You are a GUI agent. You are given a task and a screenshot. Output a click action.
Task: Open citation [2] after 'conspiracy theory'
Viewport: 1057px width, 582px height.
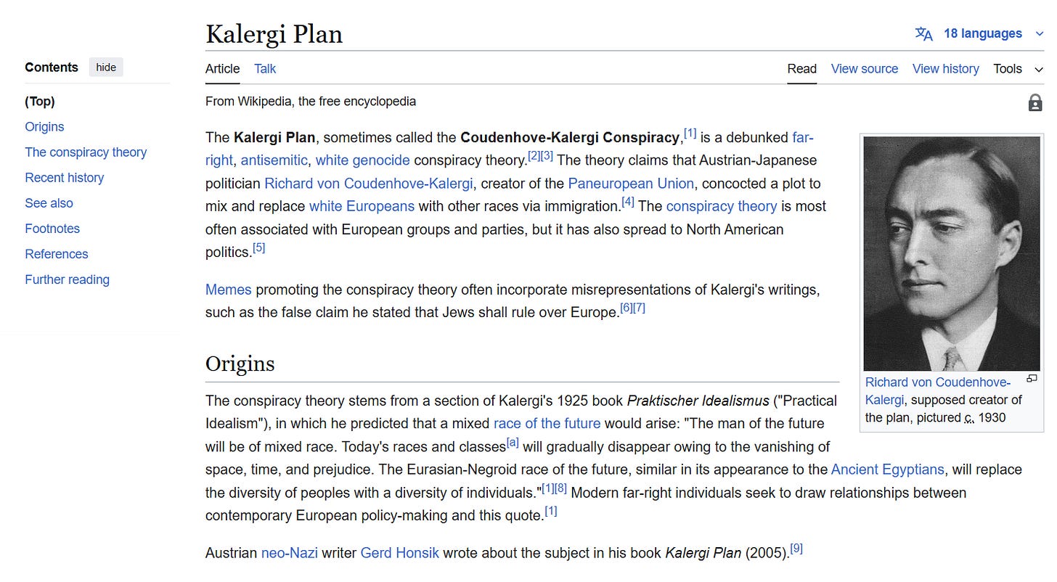(x=534, y=156)
